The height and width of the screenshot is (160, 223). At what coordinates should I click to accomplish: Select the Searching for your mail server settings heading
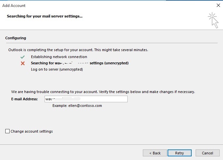(x=45, y=16)
